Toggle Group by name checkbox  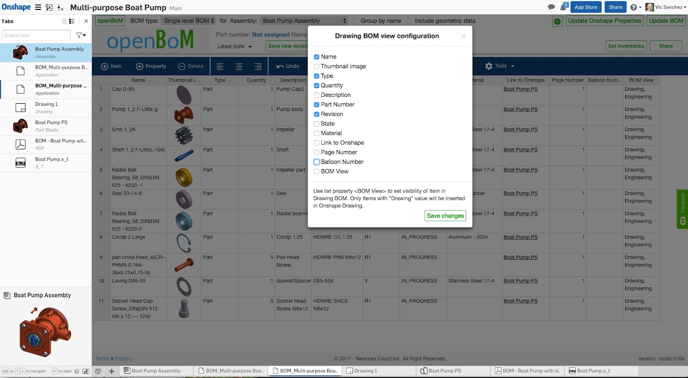(355, 21)
